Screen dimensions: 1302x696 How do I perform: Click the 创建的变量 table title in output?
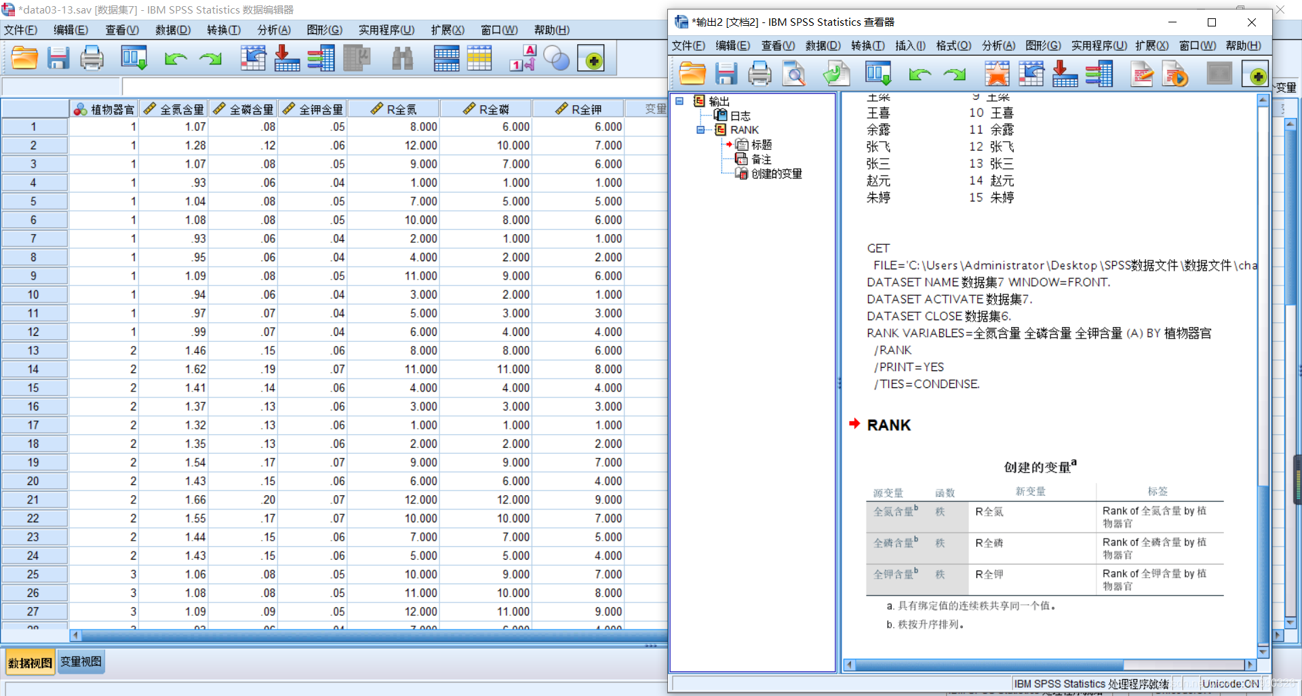[1040, 467]
